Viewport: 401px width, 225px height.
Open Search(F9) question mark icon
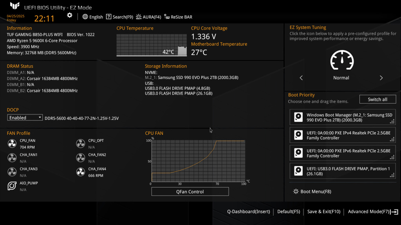pos(109,17)
